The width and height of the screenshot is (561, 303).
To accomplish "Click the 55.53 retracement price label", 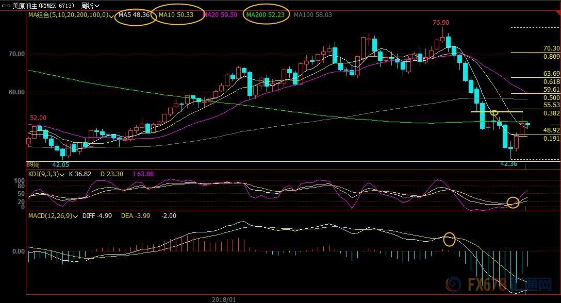I will [x=551, y=105].
